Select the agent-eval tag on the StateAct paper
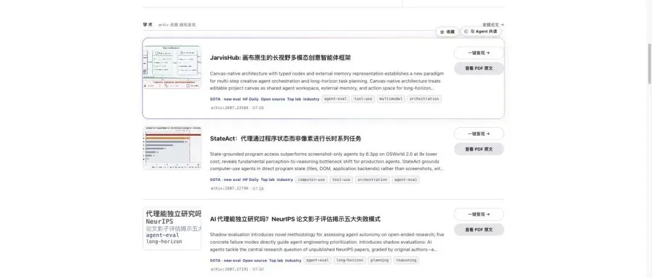This screenshot has height=278, width=652. click(x=406, y=180)
